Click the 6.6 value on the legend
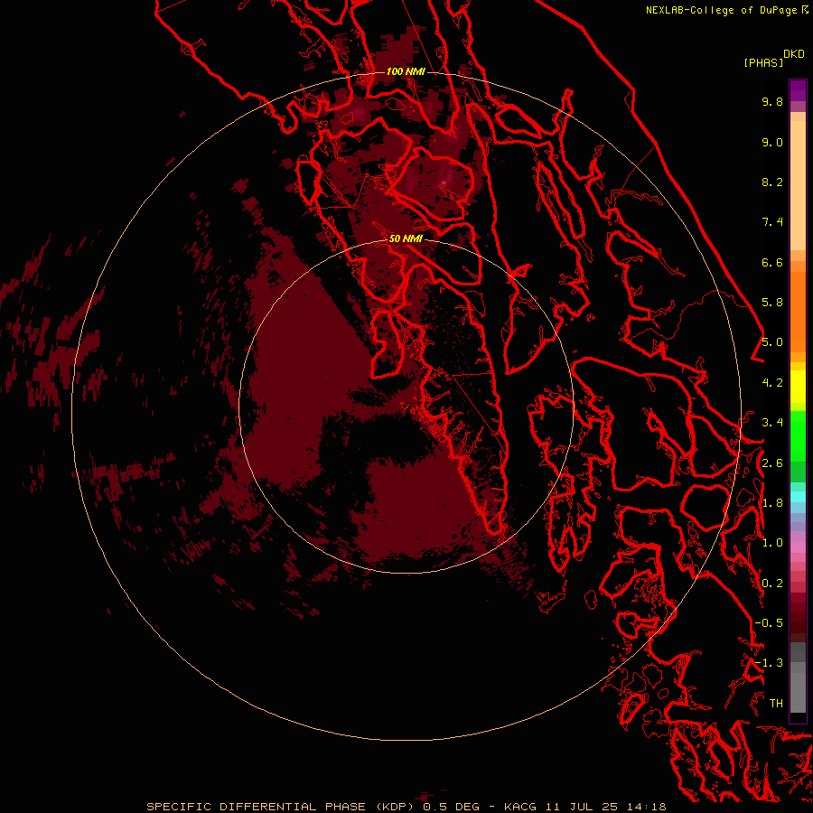Screen dimensions: 813x813 coord(772,262)
